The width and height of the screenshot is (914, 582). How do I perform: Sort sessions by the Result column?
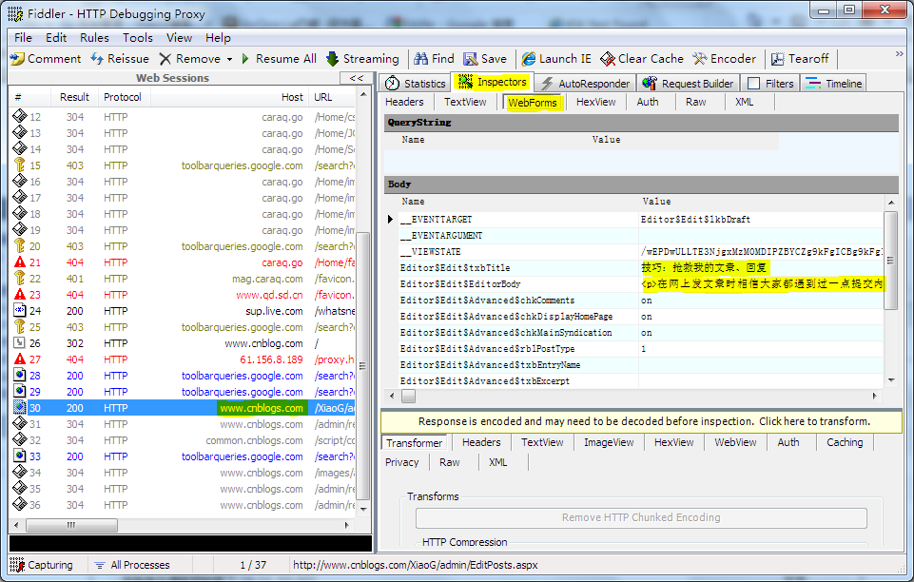pyautogui.click(x=74, y=97)
